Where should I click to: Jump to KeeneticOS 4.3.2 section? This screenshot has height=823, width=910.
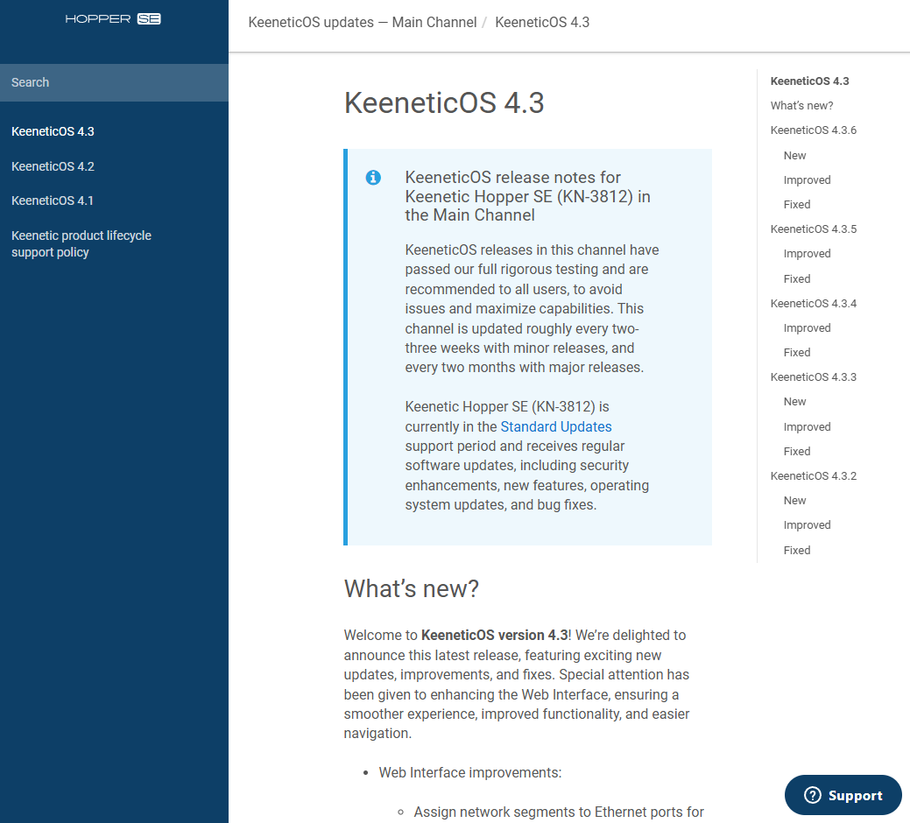click(x=813, y=476)
